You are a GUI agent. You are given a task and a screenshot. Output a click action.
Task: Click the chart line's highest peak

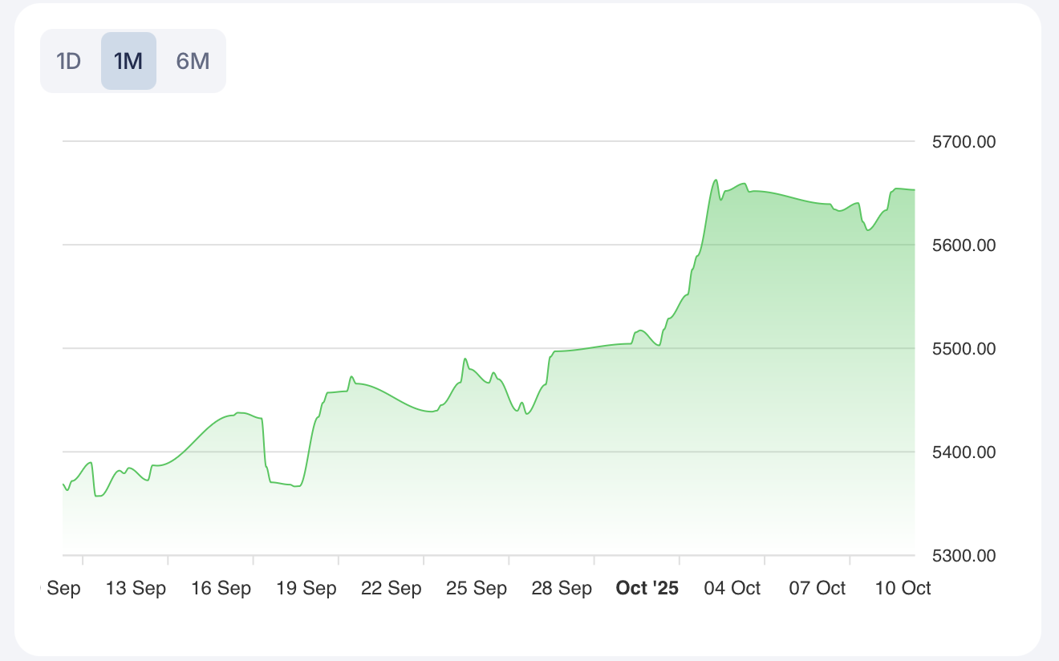pos(716,180)
